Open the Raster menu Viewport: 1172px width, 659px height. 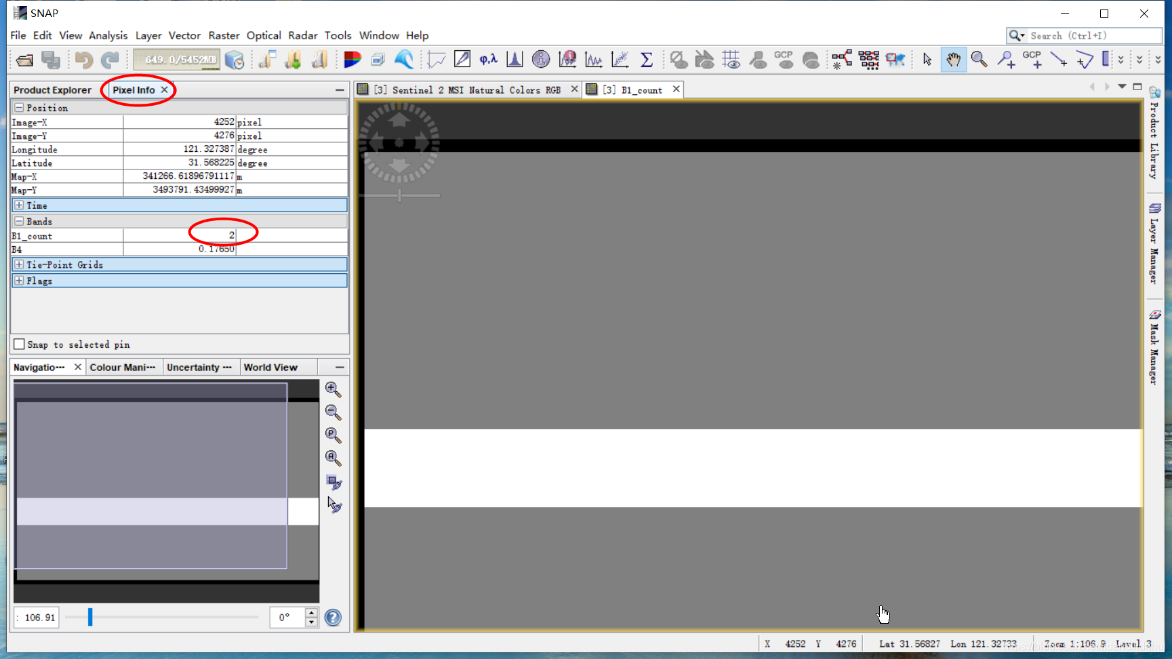[x=224, y=35]
